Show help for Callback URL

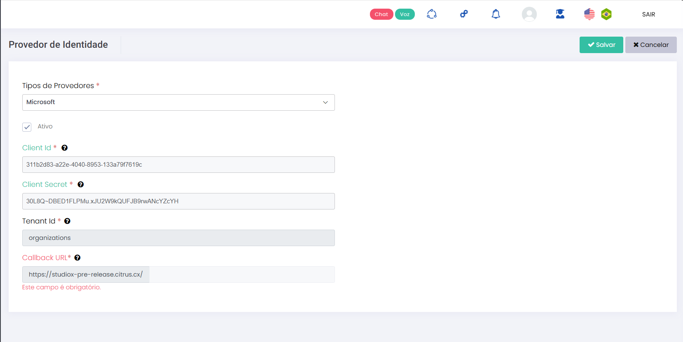click(77, 258)
